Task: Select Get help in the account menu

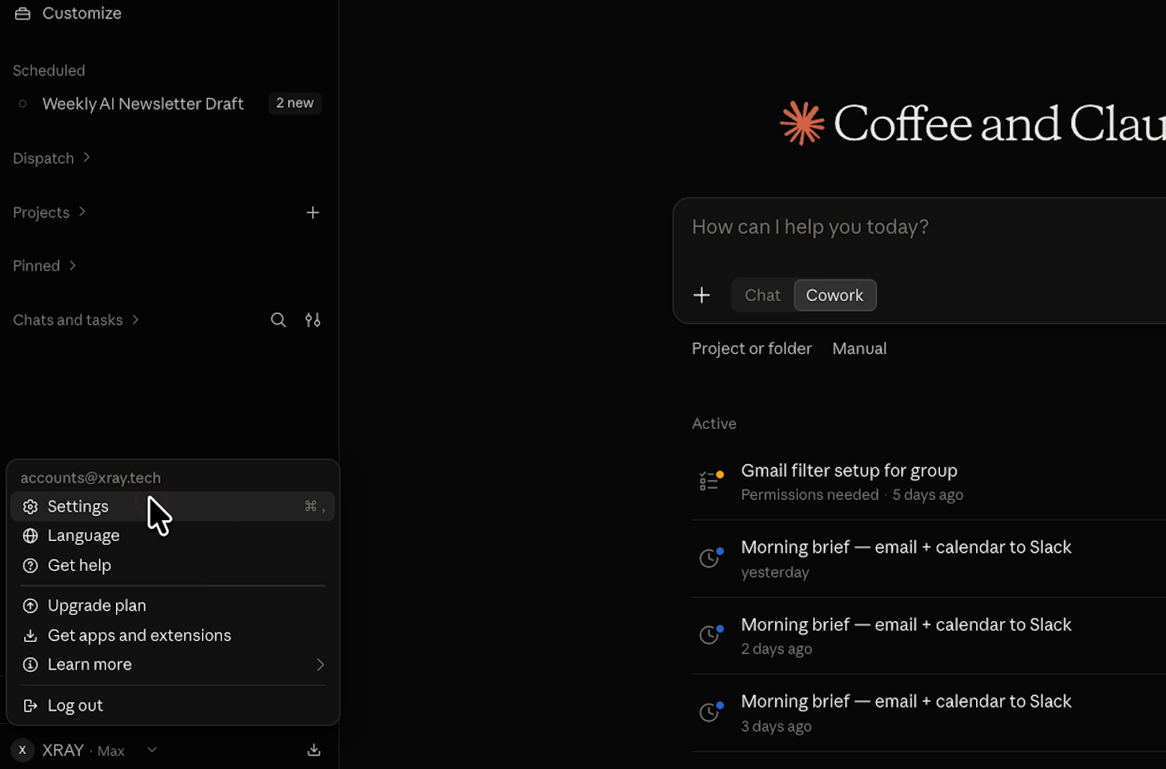Action: click(x=173, y=566)
